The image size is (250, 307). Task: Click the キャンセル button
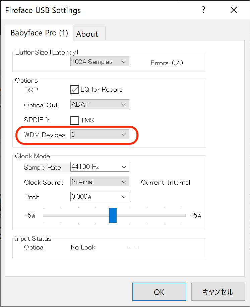click(x=218, y=292)
